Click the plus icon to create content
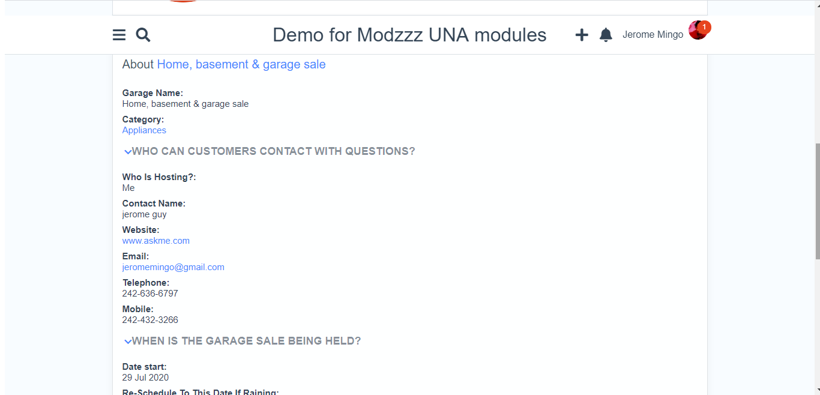This screenshot has height=395, width=820. click(x=581, y=35)
